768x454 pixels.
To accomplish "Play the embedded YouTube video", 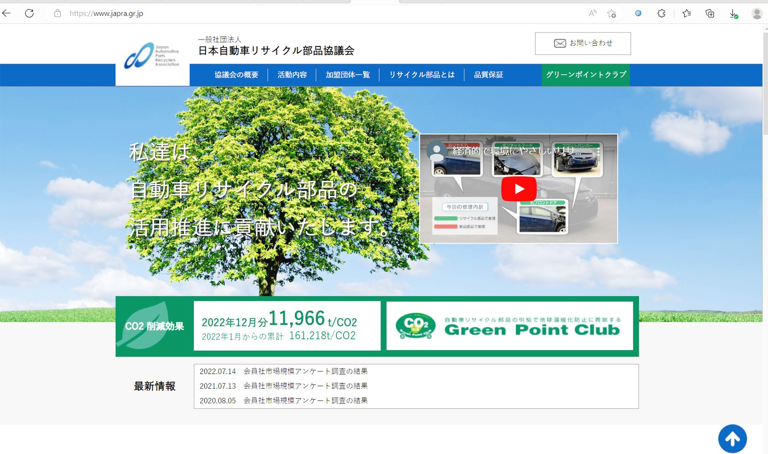I will point(518,189).
